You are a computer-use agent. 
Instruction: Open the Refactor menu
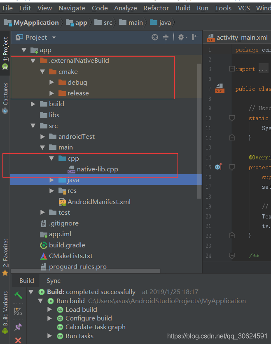pos(156,8)
